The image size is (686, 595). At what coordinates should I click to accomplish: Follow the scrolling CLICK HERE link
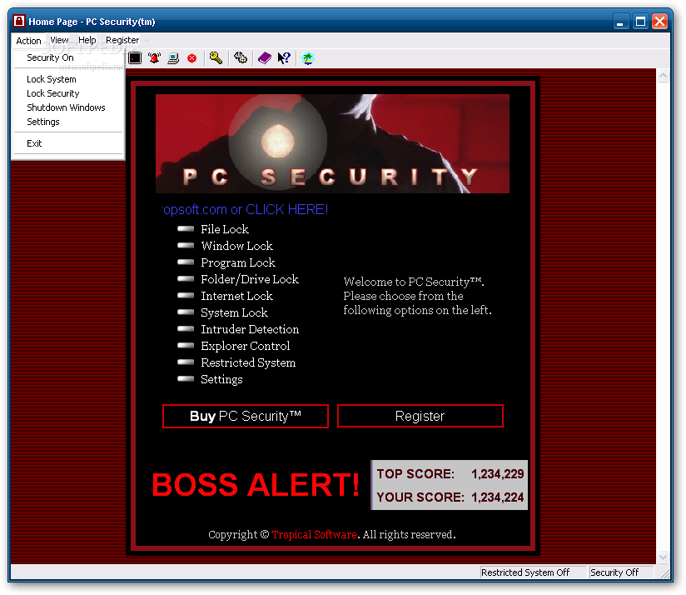pyautogui.click(x=245, y=209)
